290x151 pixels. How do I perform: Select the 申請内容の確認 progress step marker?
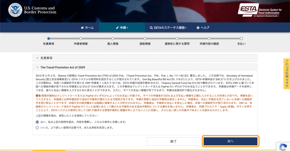[209, 39]
